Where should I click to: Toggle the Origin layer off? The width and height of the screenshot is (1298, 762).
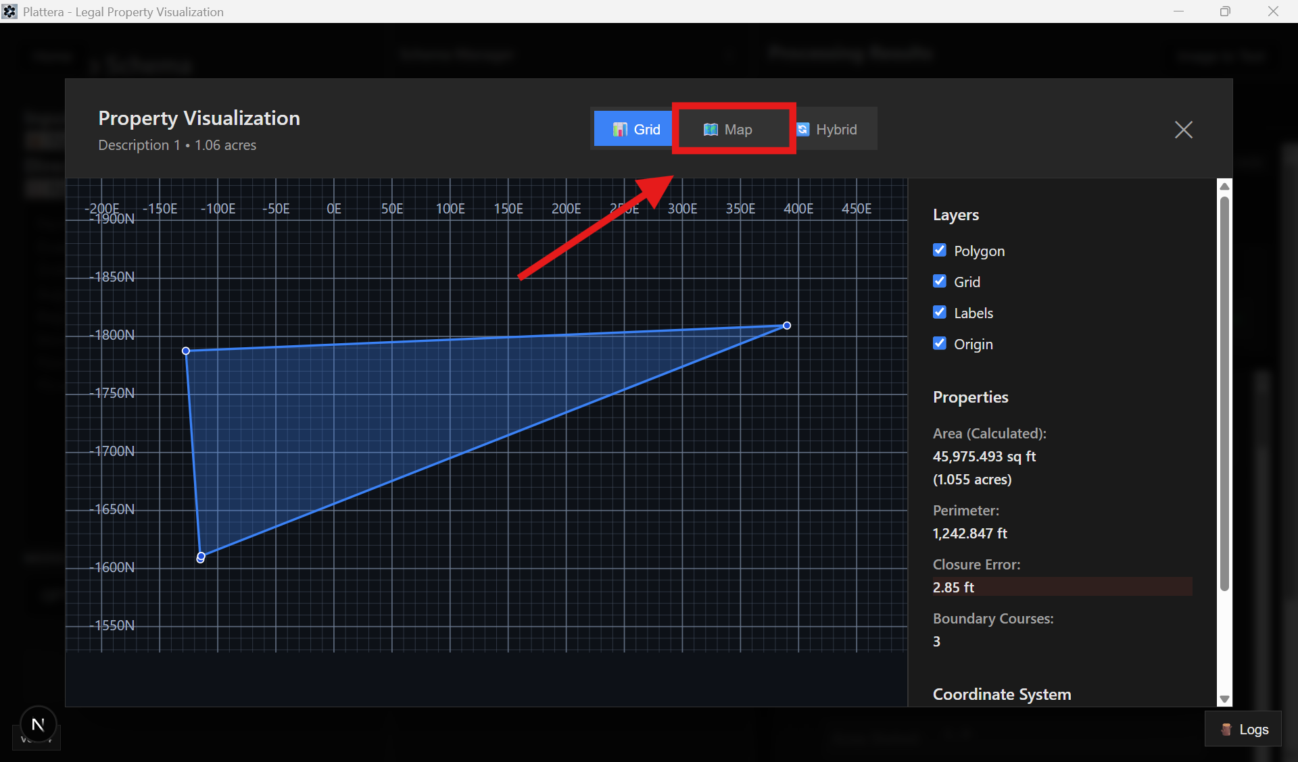coord(940,343)
